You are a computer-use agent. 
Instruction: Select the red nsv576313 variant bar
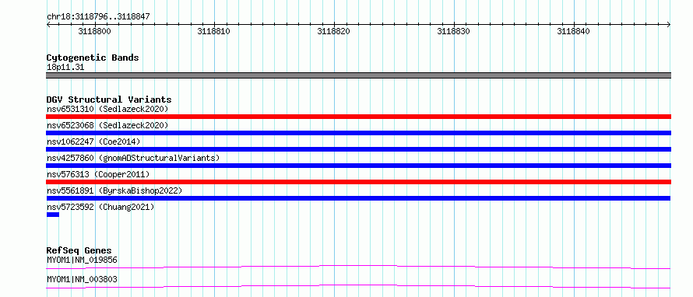358,182
